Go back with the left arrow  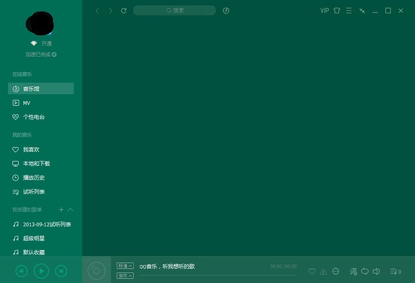click(97, 11)
